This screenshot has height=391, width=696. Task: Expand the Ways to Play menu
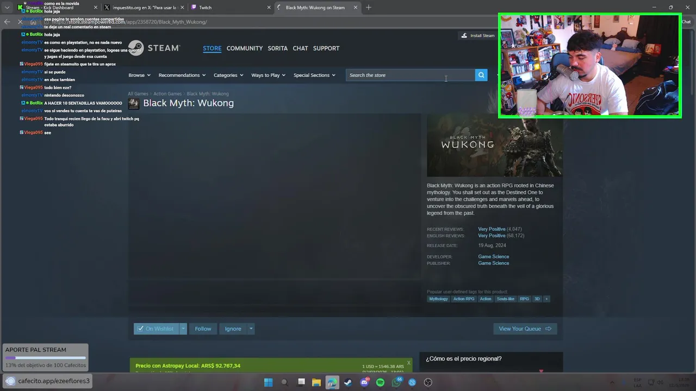[x=268, y=75]
